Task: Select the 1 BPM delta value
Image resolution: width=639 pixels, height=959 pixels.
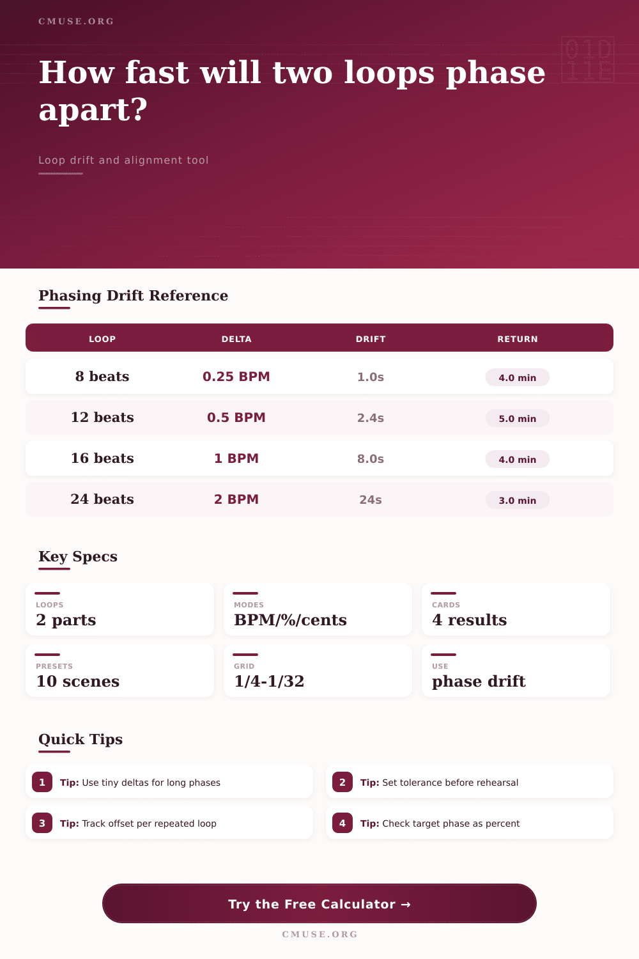Action: coord(236,458)
